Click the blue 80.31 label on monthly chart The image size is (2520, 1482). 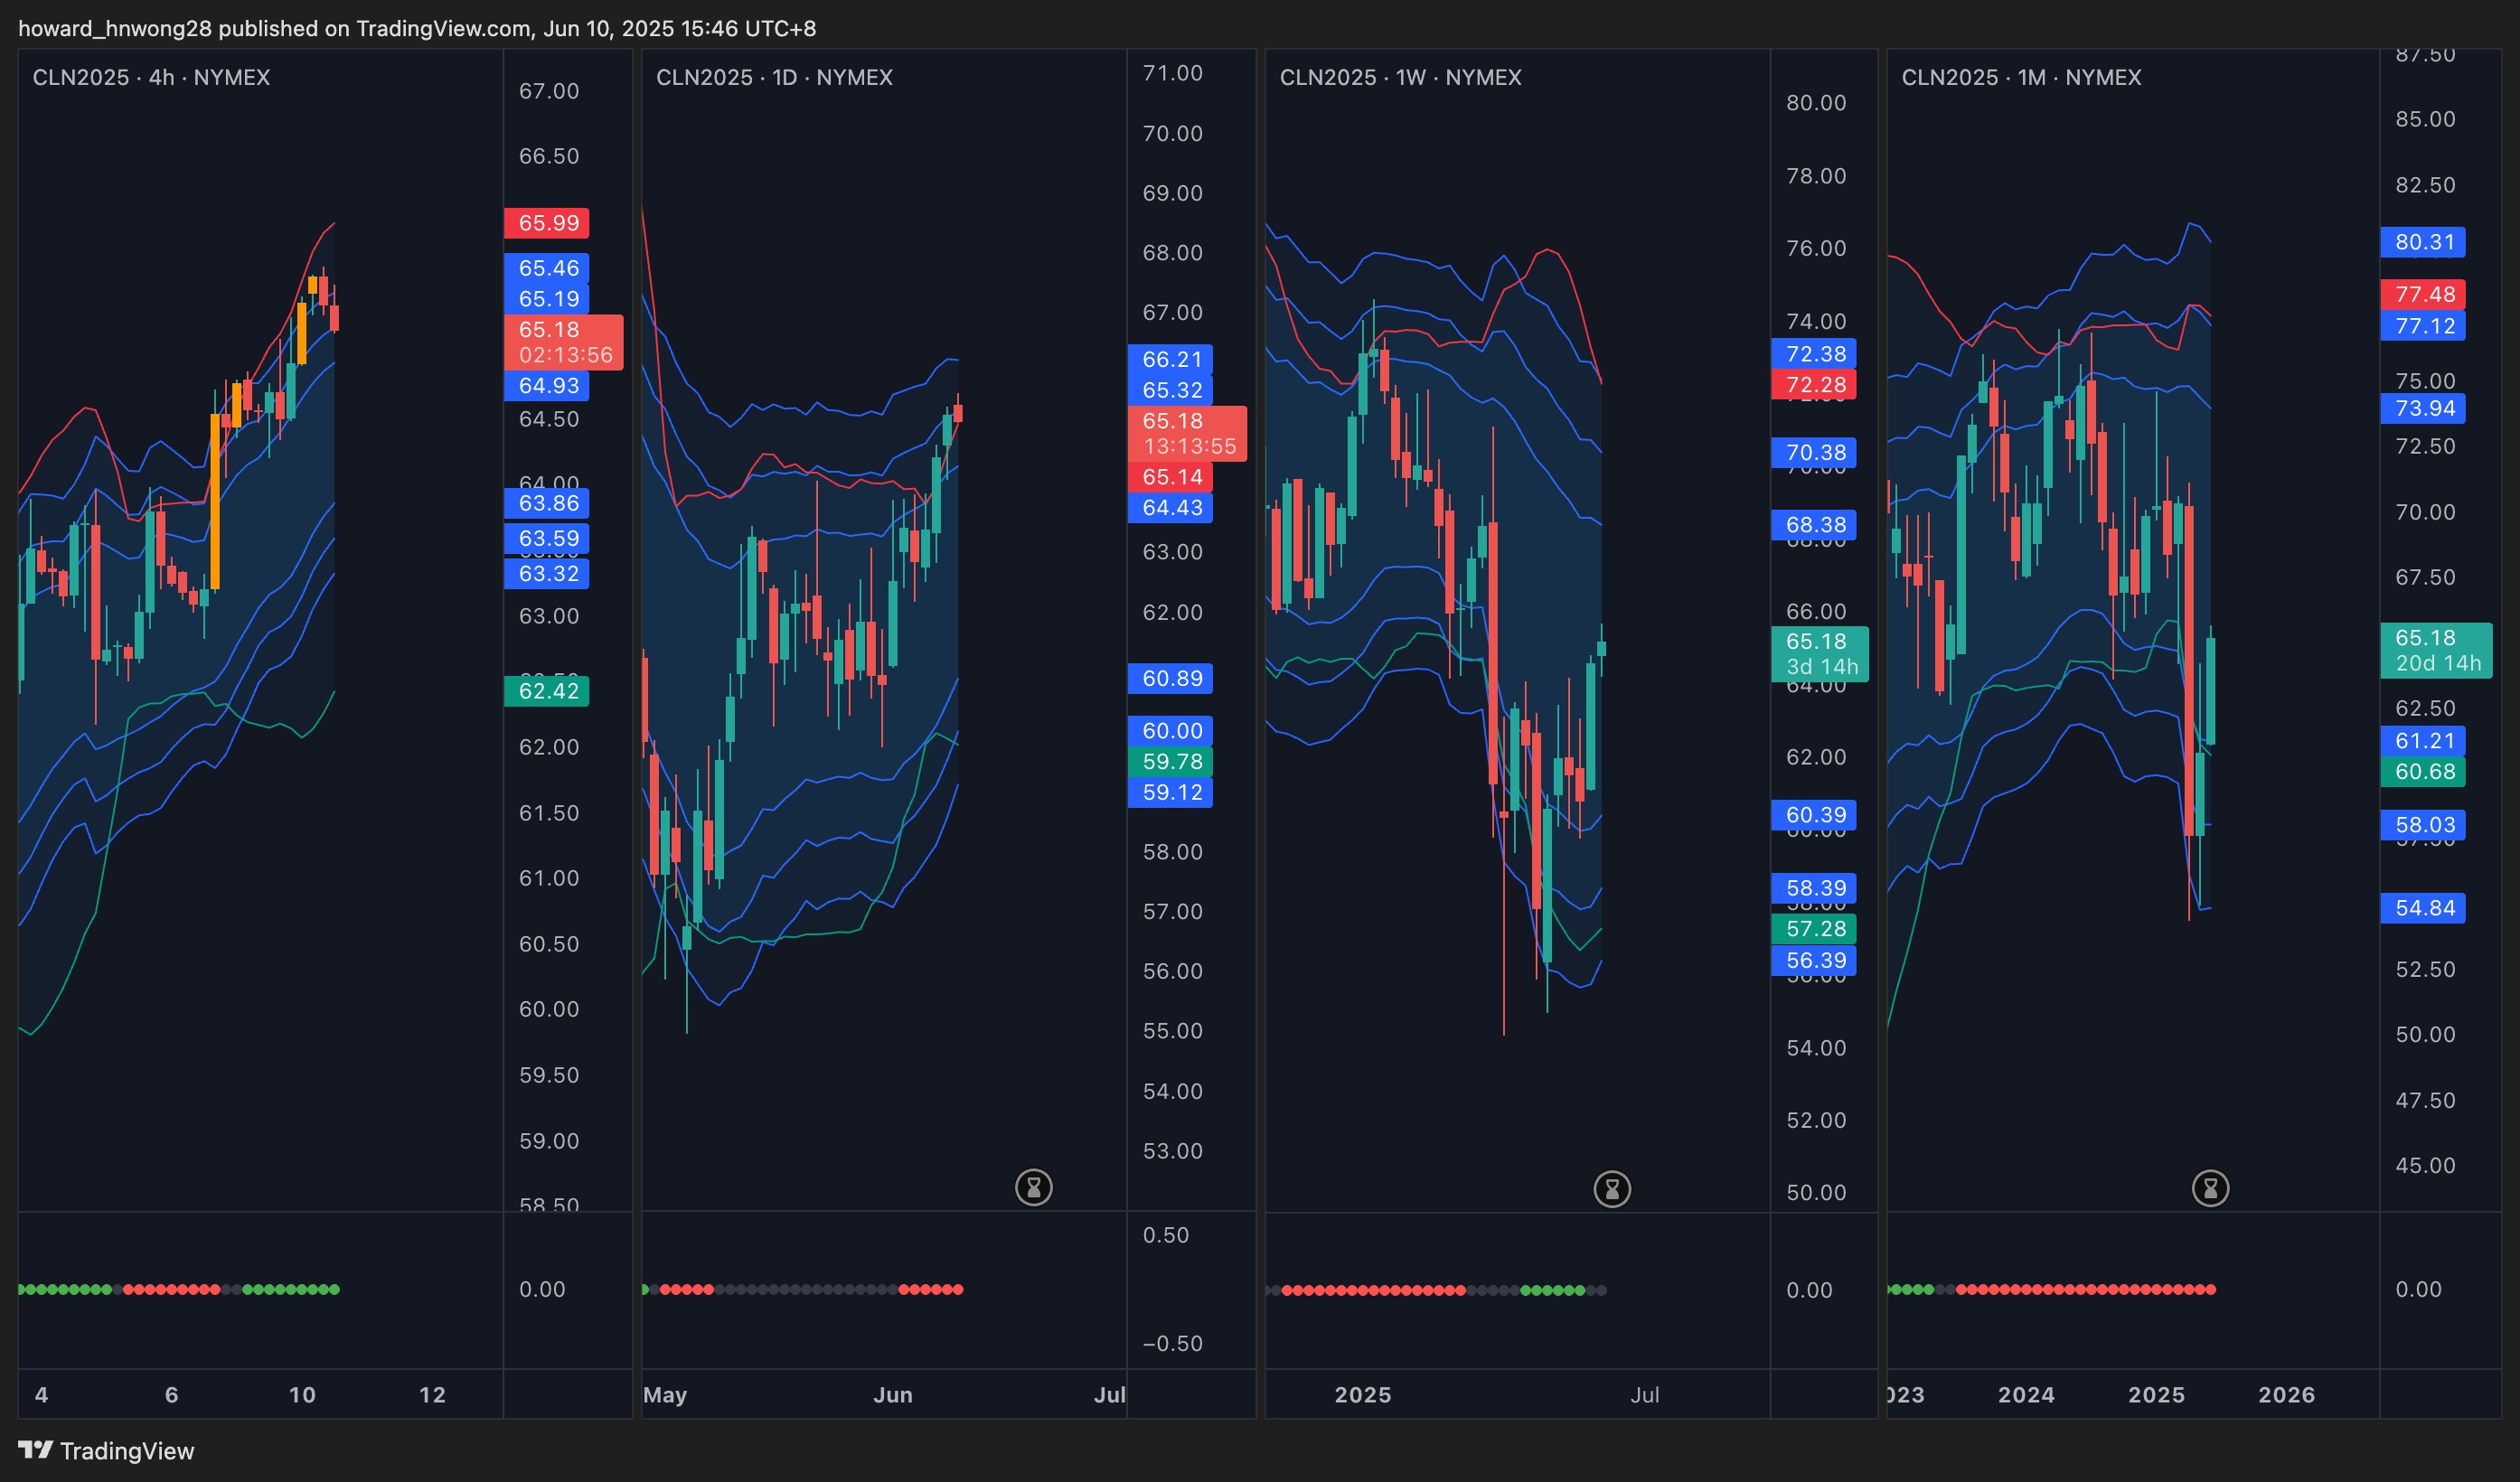coord(2423,242)
